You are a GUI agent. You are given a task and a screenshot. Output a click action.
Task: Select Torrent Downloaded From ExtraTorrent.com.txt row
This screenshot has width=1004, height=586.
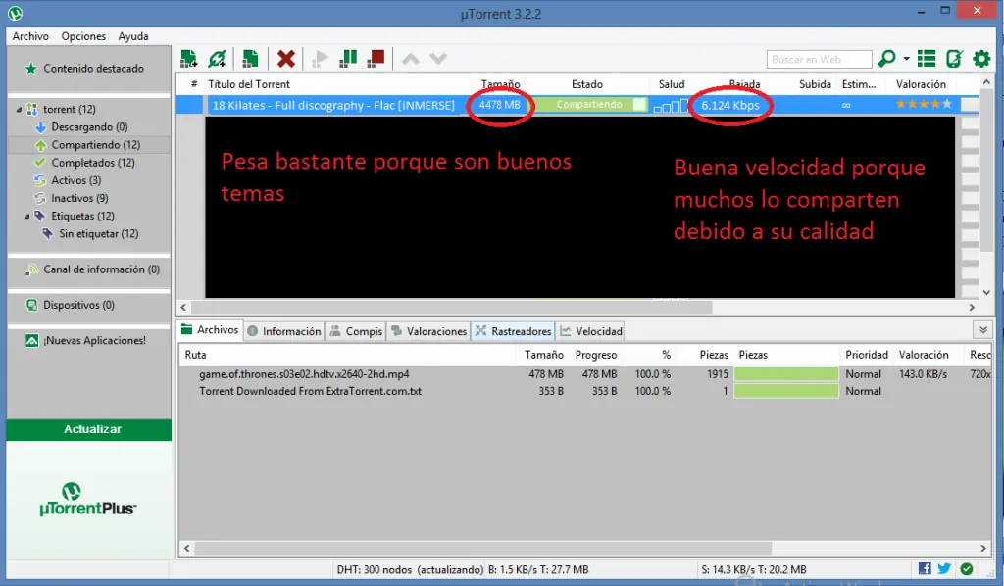(x=585, y=392)
